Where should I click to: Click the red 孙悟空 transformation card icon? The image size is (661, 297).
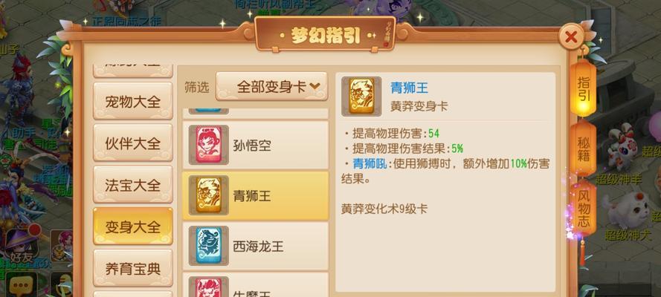[209, 145]
